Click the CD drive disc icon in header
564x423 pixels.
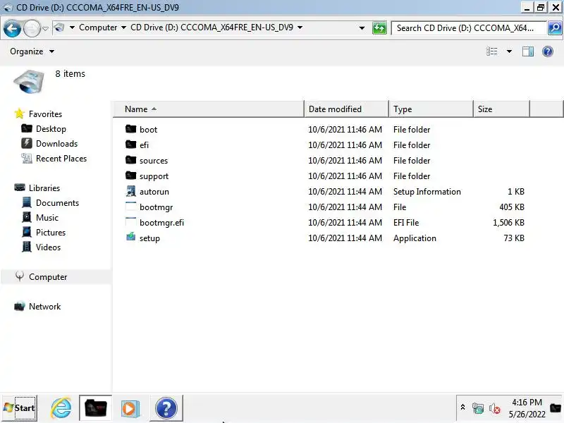point(29,82)
